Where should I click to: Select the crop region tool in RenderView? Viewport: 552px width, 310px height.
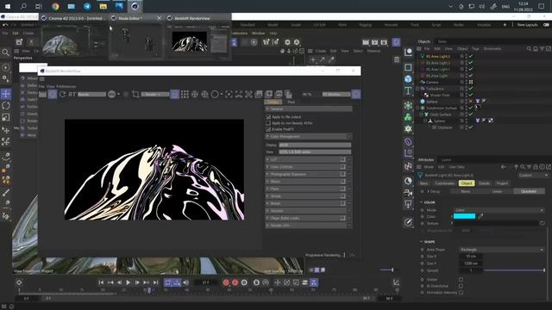tap(135, 94)
